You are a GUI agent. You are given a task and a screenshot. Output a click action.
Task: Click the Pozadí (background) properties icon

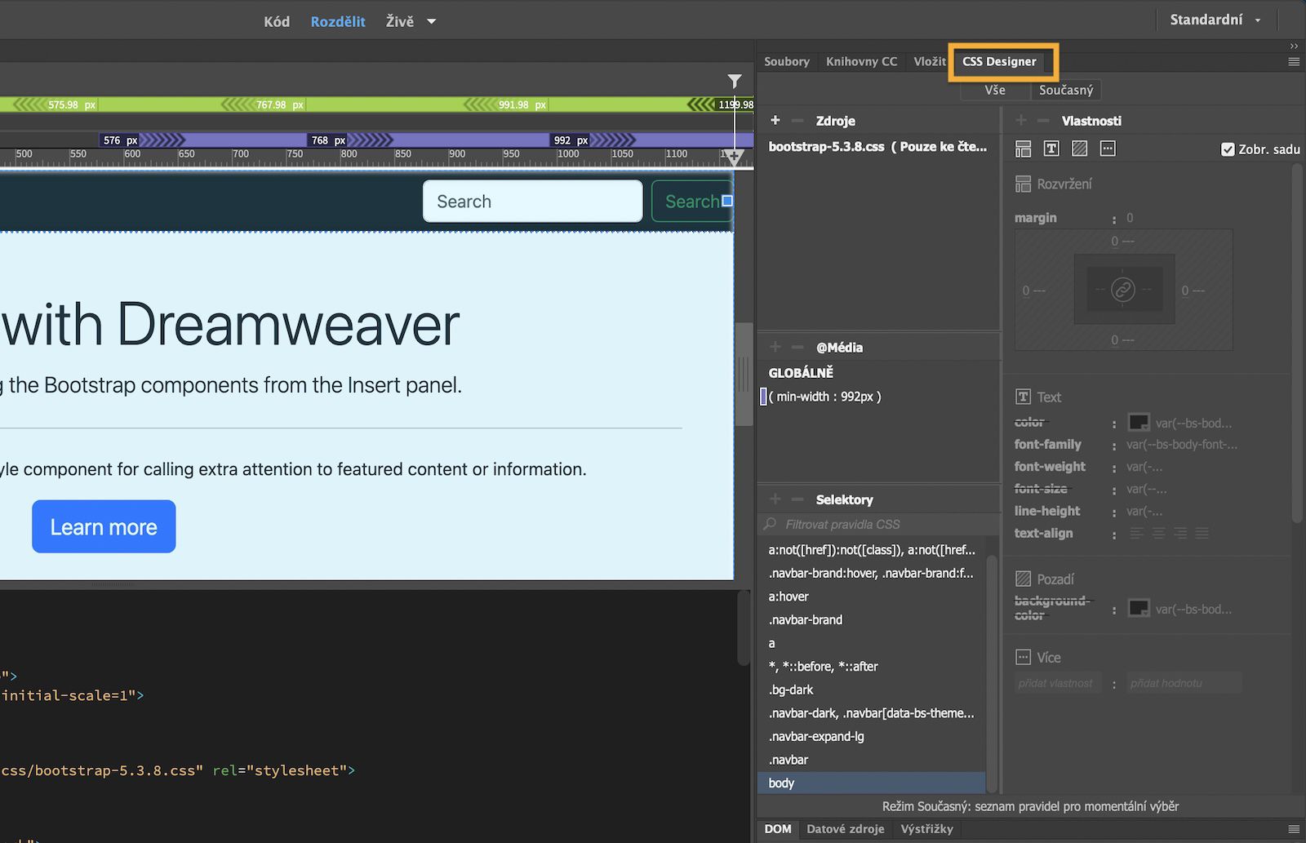1079,148
